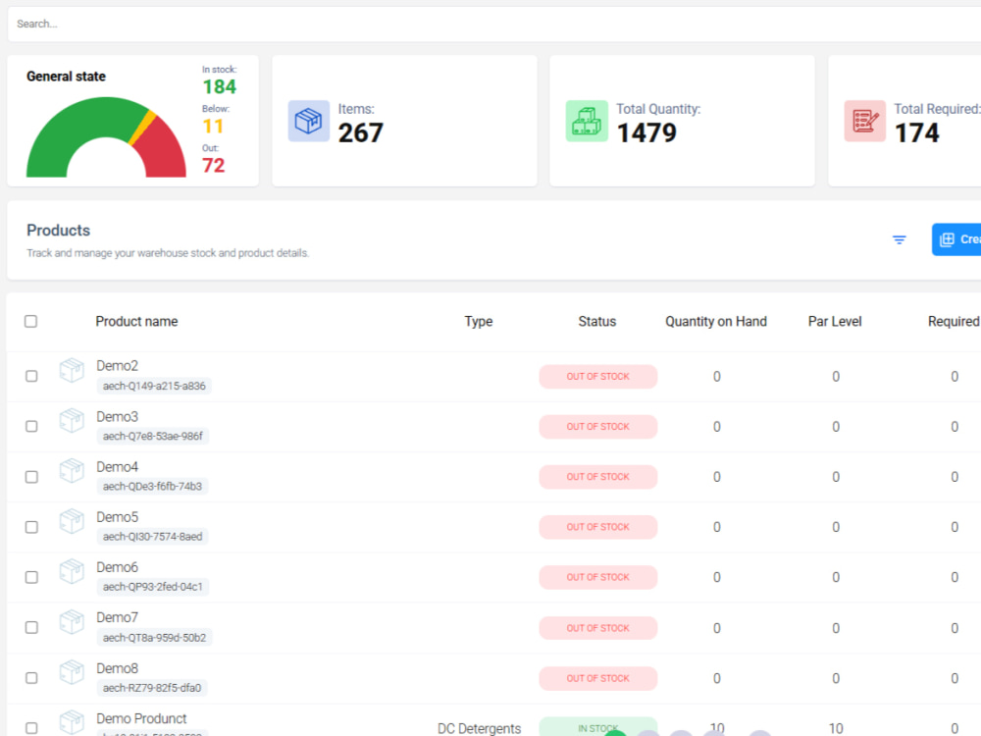Click Demo3 OUT OF STOCK status badge

click(598, 427)
